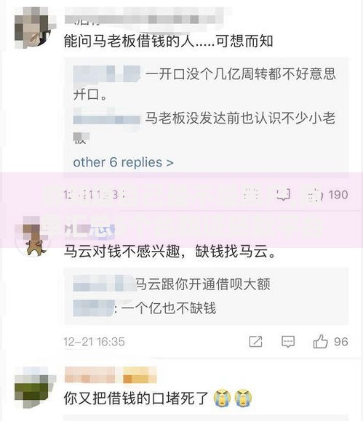Expand other 6 replies

tap(124, 162)
